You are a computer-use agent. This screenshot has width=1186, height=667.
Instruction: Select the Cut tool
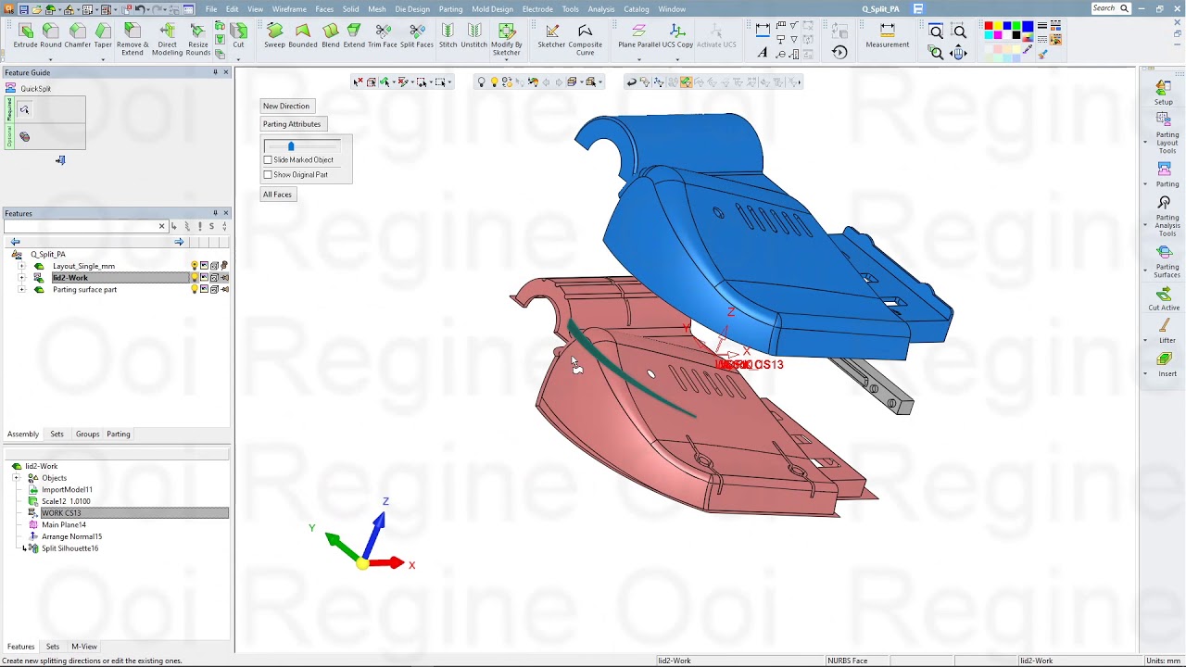point(238,36)
